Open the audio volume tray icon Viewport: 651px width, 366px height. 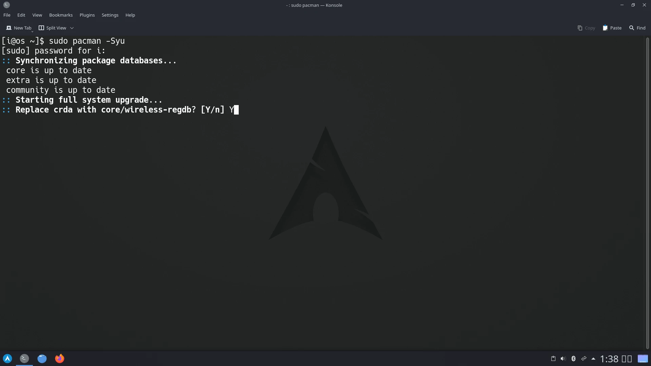[563, 359]
